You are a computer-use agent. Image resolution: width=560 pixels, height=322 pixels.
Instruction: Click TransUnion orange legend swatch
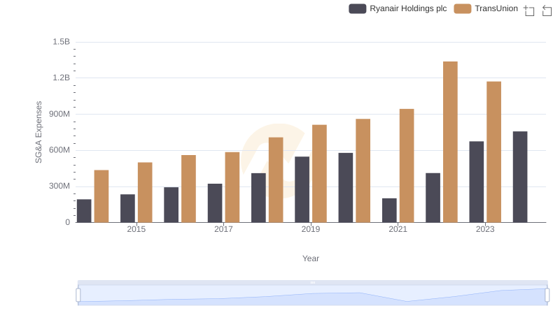[463, 8]
